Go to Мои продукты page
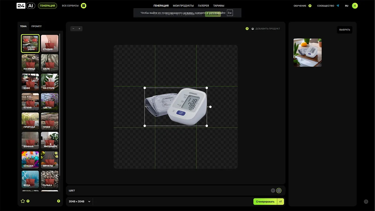 (x=183, y=6)
